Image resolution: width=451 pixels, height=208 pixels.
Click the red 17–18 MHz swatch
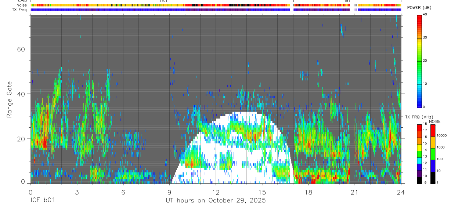(x=419, y=128)
